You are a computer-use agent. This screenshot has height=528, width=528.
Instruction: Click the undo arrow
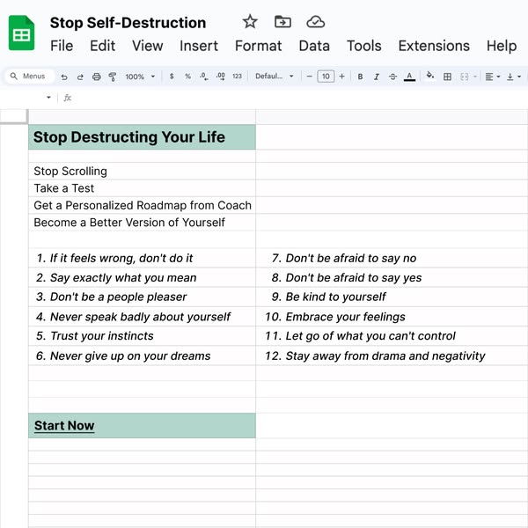(x=64, y=77)
